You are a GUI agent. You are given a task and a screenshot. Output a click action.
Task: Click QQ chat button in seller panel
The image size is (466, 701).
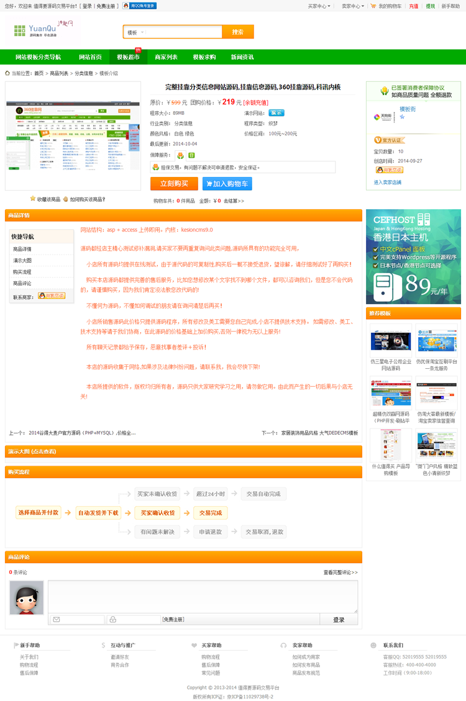click(x=389, y=170)
